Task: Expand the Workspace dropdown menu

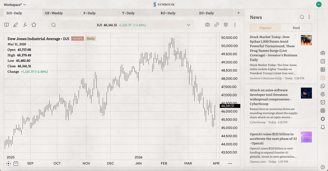Action: pos(15,5)
